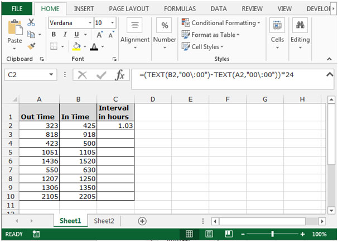This screenshot has height=242, width=338.
Task: Click the Insert Function fx icon
Action: [x=120, y=75]
